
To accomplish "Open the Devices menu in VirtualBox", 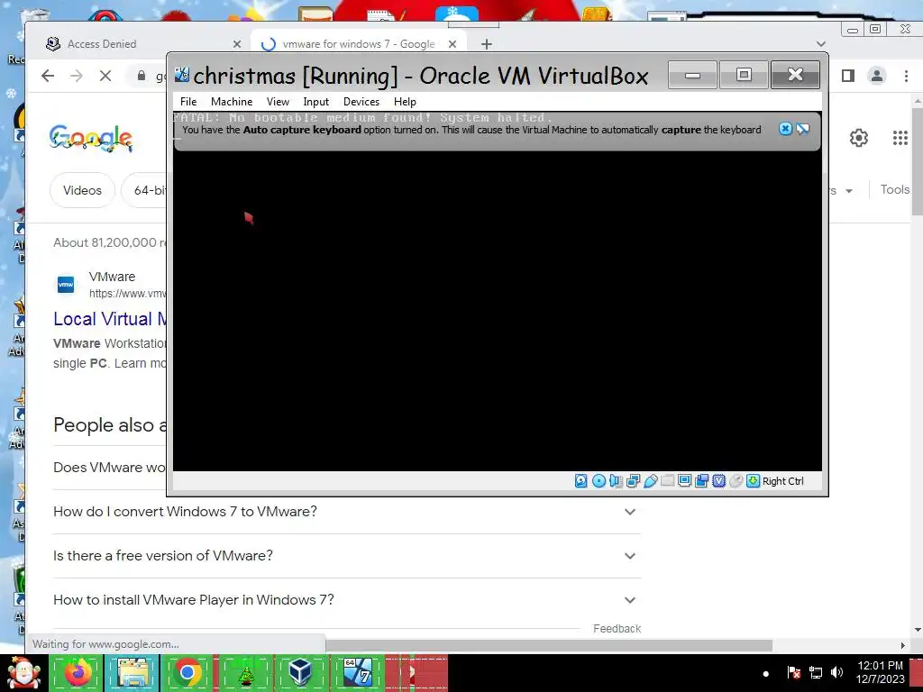I will pyautogui.click(x=361, y=101).
